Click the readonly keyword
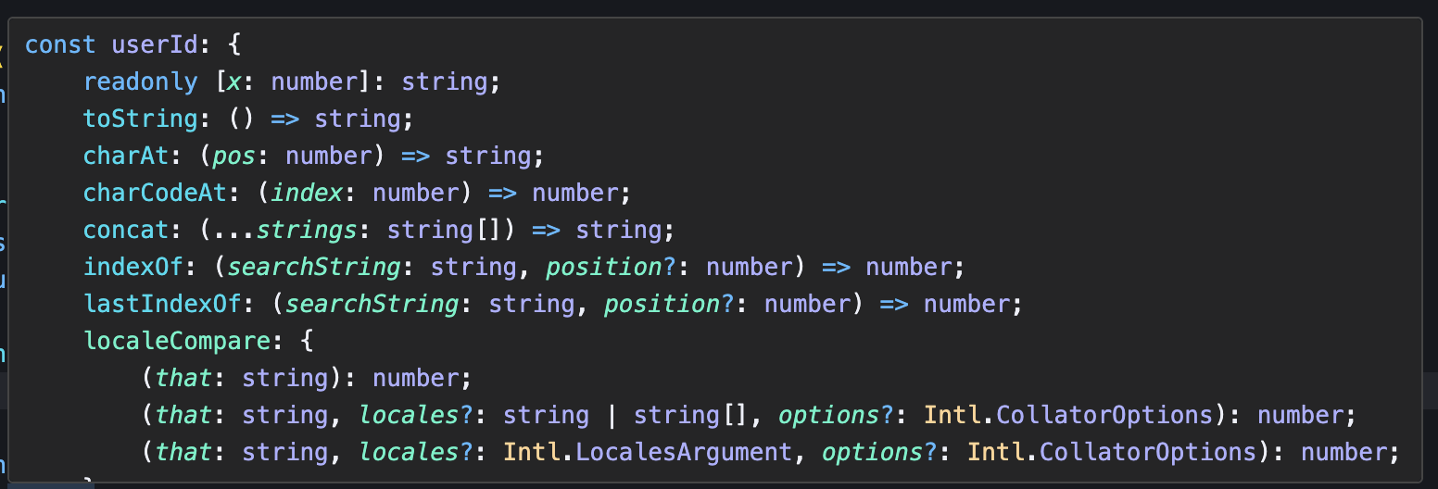 point(141,81)
